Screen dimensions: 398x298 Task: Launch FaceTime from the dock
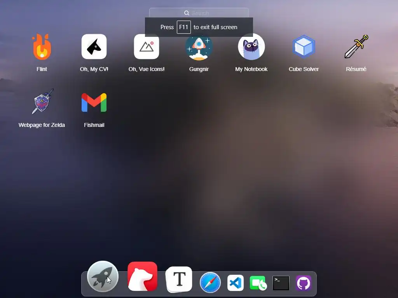pos(258,283)
